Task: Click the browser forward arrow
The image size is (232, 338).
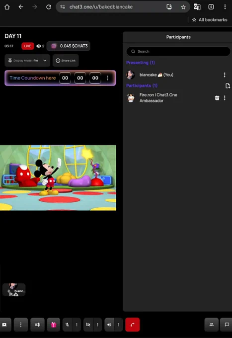Action: tap(34, 7)
